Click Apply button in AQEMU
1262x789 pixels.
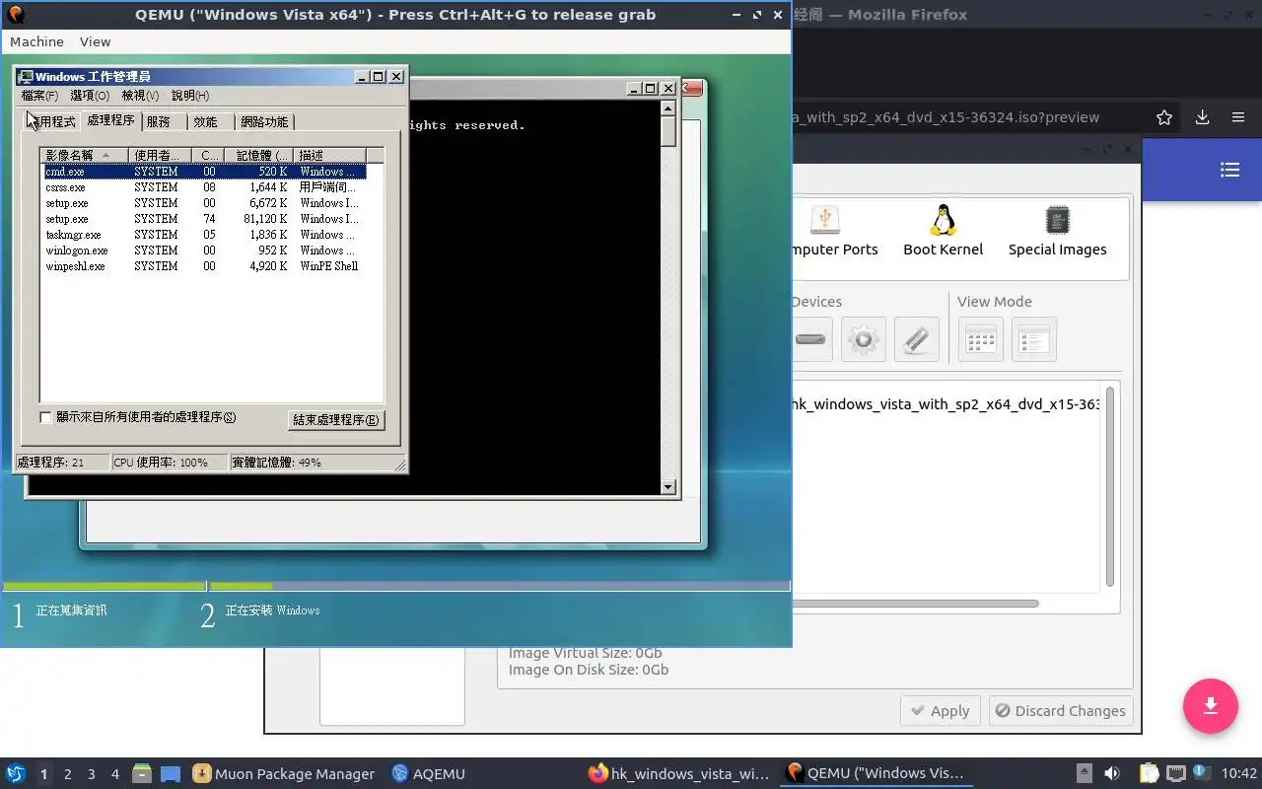tap(941, 711)
